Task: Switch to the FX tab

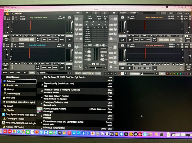Action: click(x=87, y=13)
